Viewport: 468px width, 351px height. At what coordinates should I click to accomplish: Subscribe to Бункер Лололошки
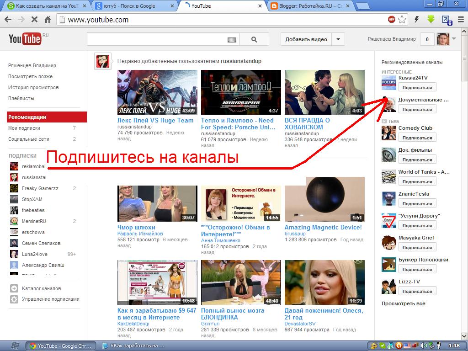(417, 269)
